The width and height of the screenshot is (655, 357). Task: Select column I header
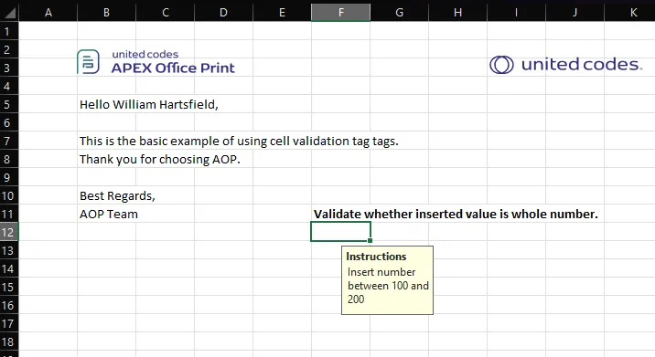516,13
